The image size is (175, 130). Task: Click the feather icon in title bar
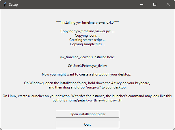coord(5,4)
